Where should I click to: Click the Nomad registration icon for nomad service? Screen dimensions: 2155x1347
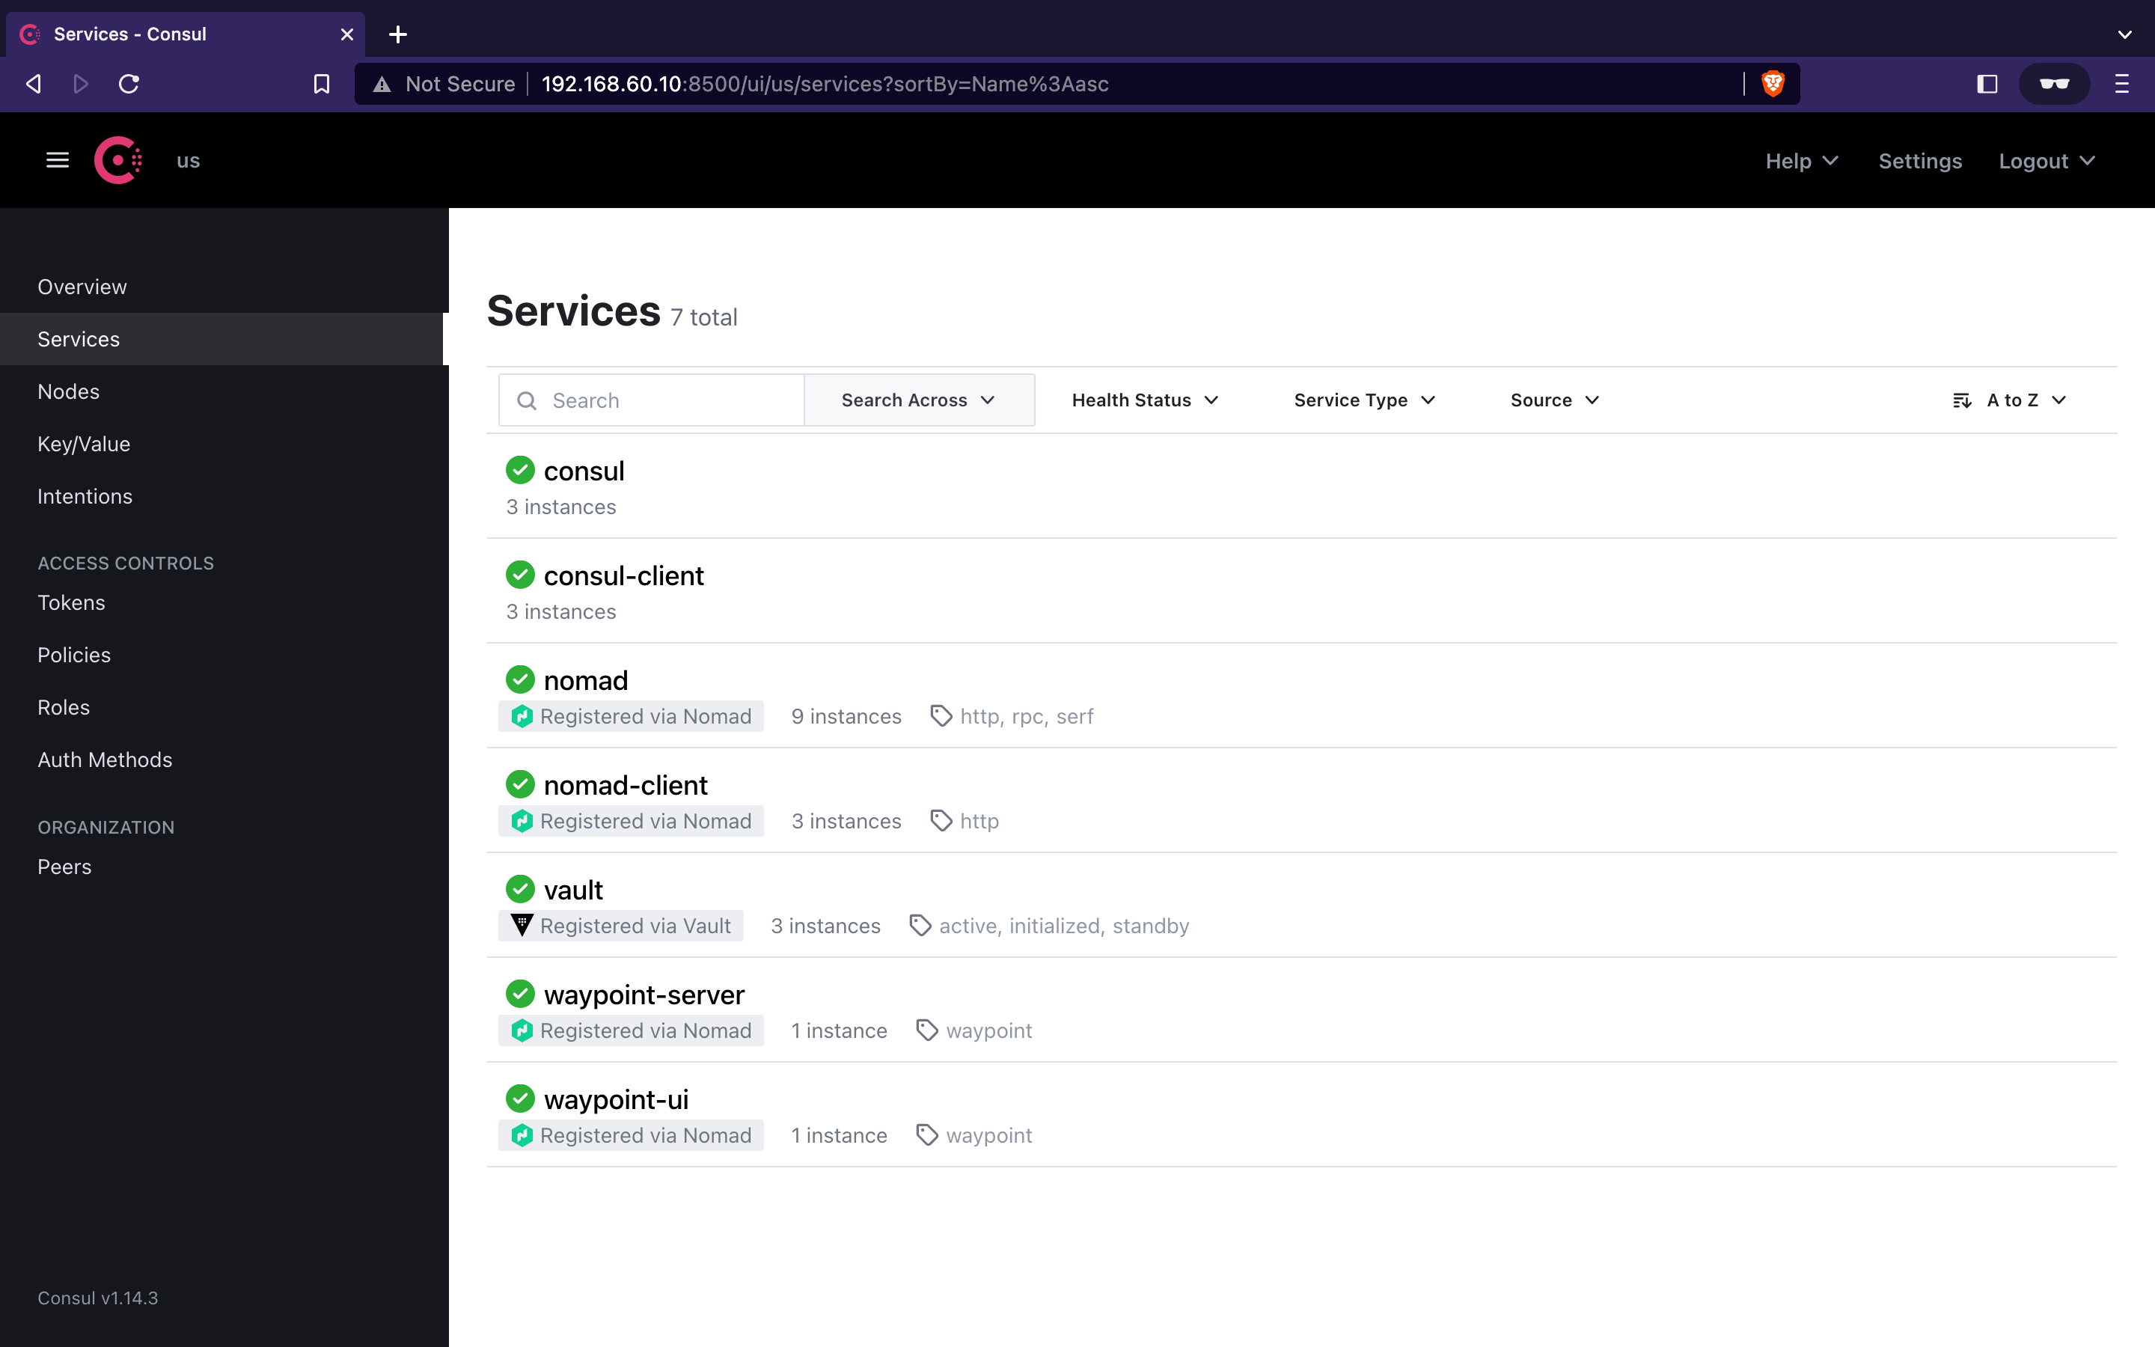[523, 715]
